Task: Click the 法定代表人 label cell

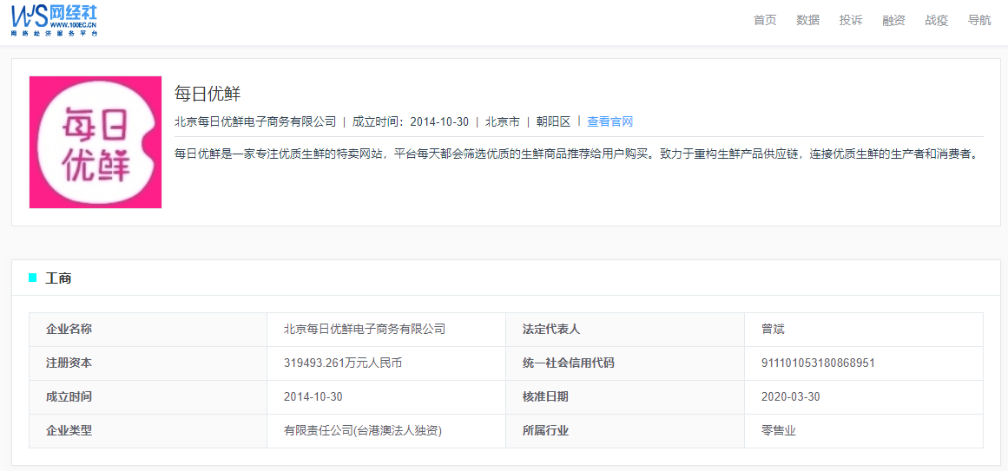Action: click(625, 330)
